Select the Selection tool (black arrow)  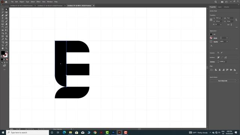tap(3, 9)
